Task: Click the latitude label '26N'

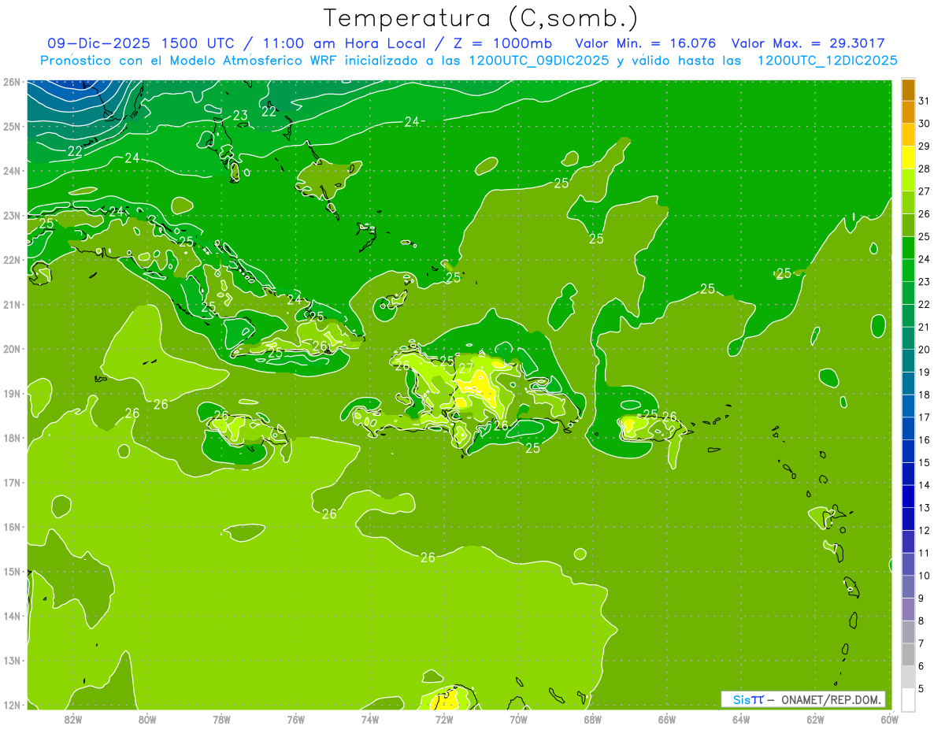Action: pos(11,82)
